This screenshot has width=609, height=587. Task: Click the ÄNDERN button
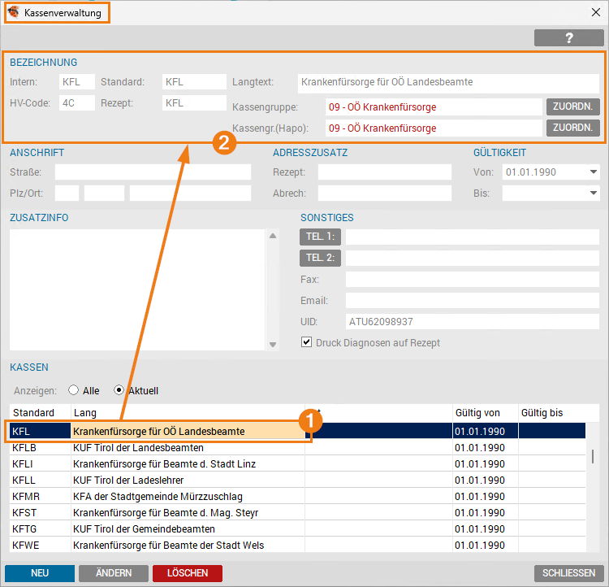point(114,573)
